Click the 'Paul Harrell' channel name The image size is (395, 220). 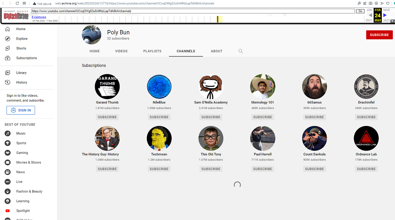[263, 154]
